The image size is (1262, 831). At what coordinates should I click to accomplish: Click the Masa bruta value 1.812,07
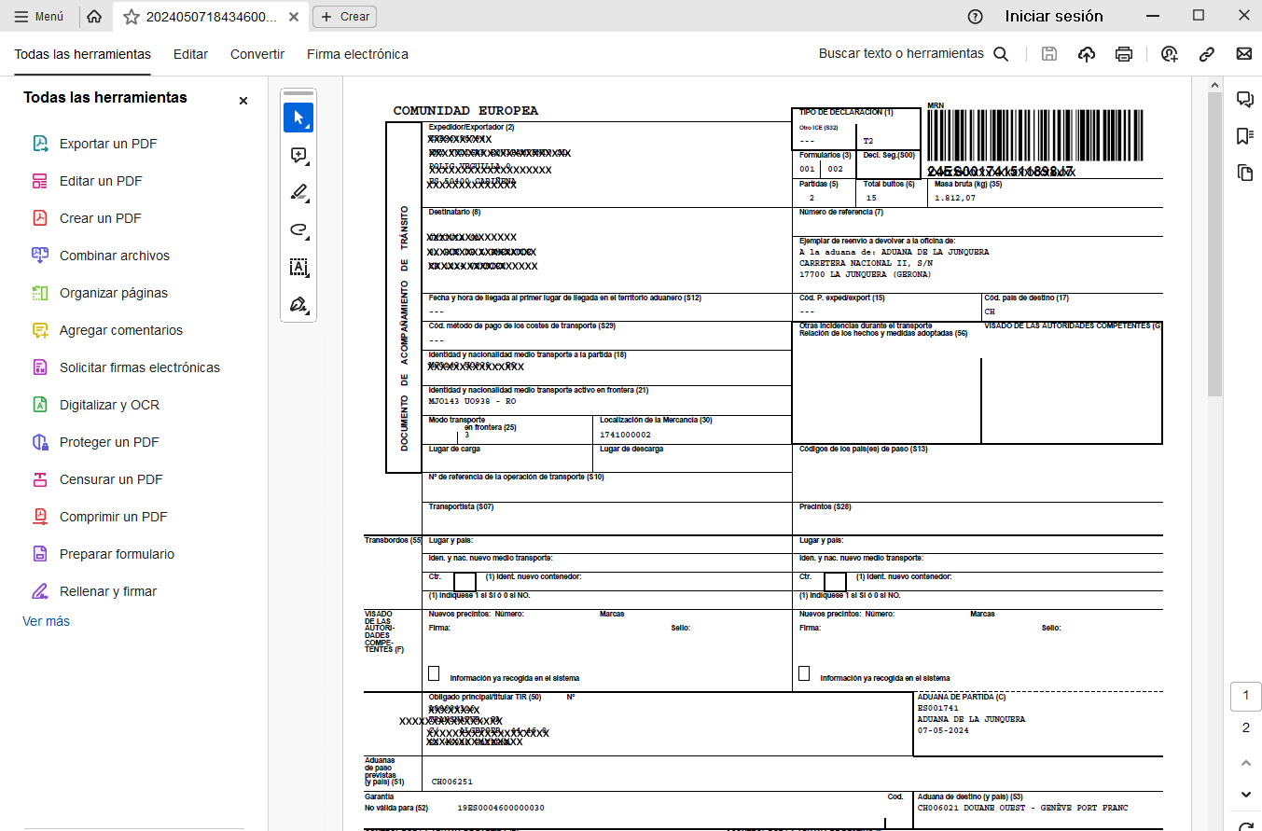tap(955, 198)
